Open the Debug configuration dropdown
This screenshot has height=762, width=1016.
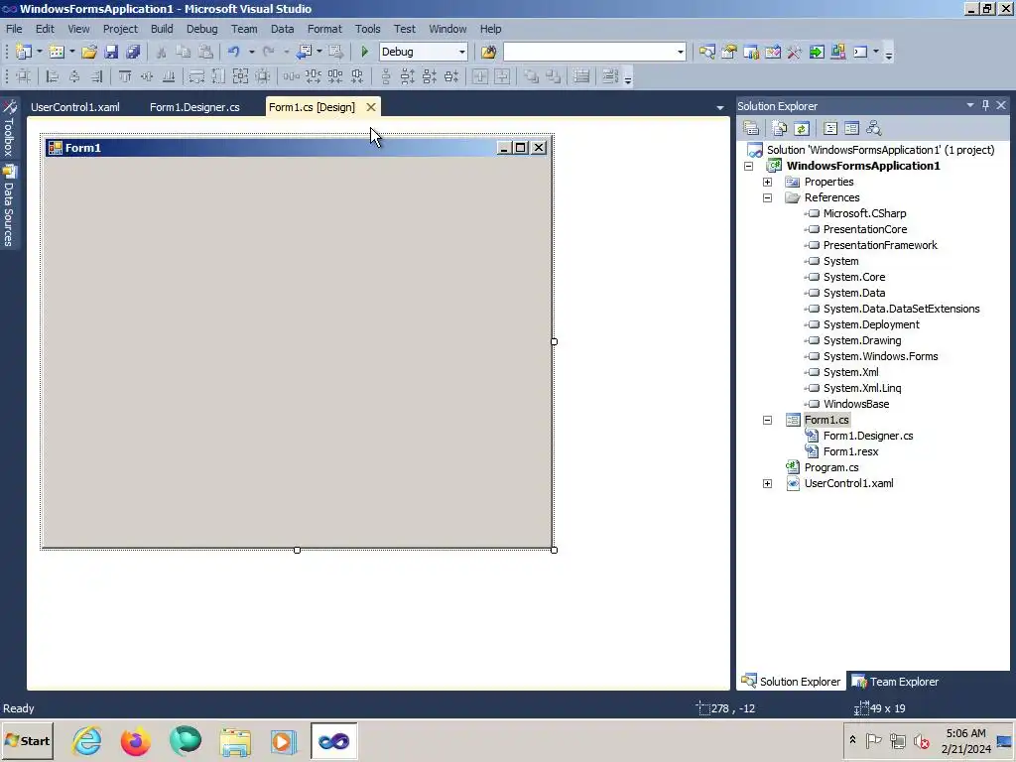point(461,52)
